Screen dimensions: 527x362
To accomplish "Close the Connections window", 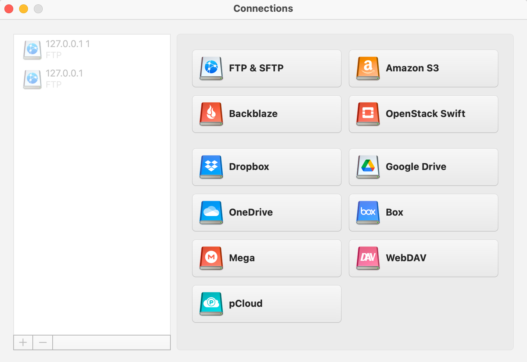I will 8,8.
